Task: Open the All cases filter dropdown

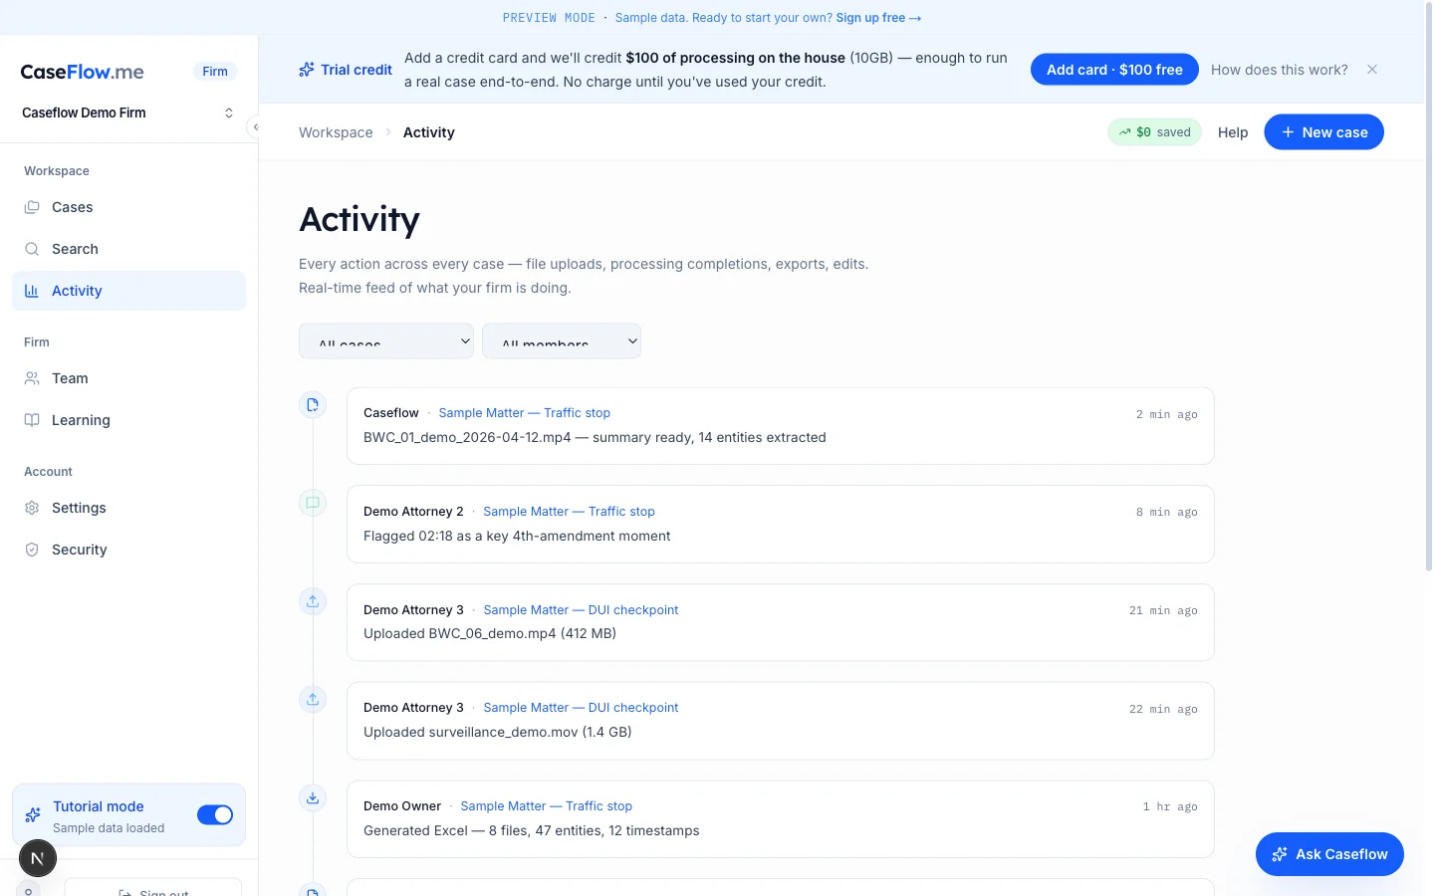Action: 386,340
